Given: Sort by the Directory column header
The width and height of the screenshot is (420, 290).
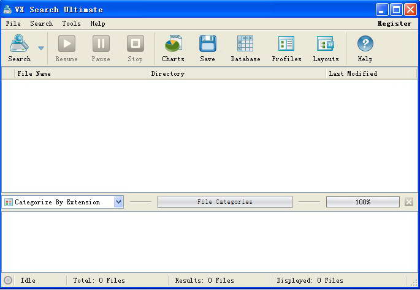Looking at the screenshot, I should tap(237, 73).
